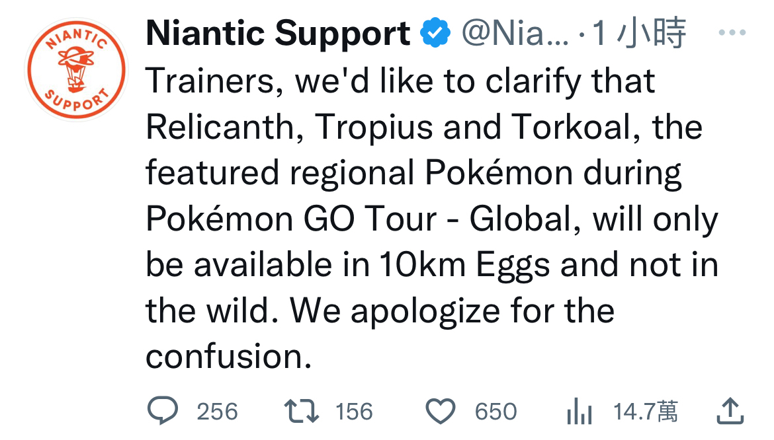
Task: Click the 14.7萬 views count
Action: pos(646,412)
